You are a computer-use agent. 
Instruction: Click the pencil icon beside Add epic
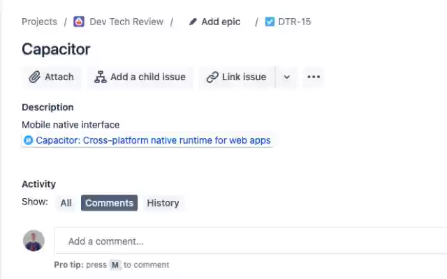[193, 22]
